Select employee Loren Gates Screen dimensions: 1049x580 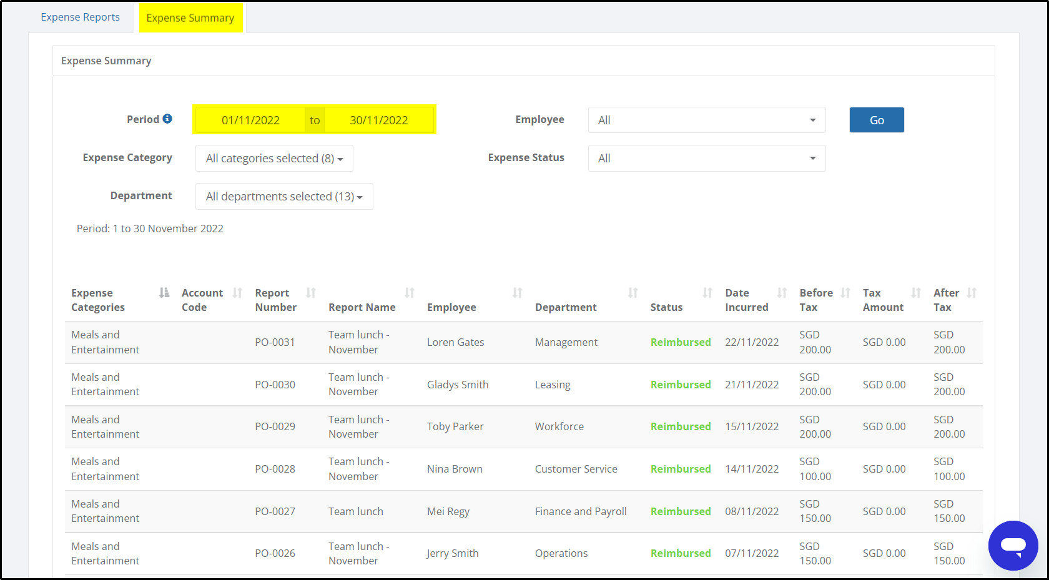(x=456, y=342)
